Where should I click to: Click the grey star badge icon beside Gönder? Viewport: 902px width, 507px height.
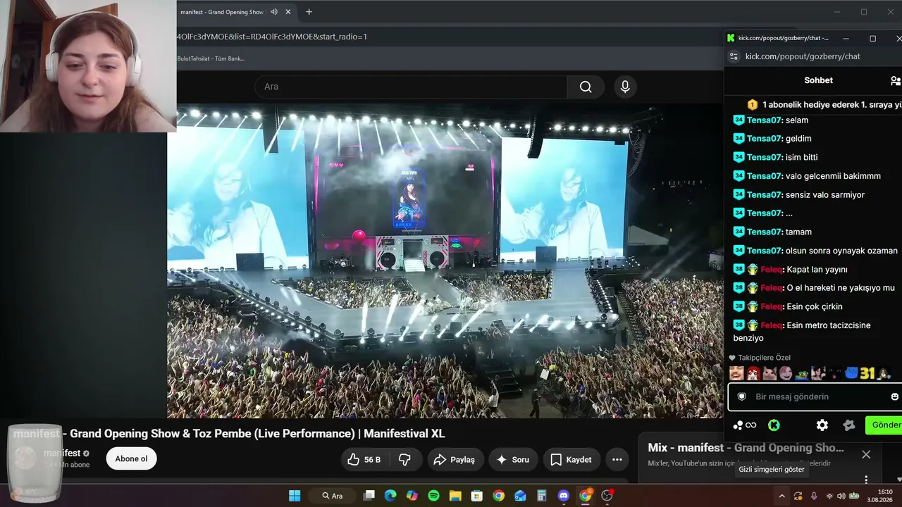(x=849, y=425)
